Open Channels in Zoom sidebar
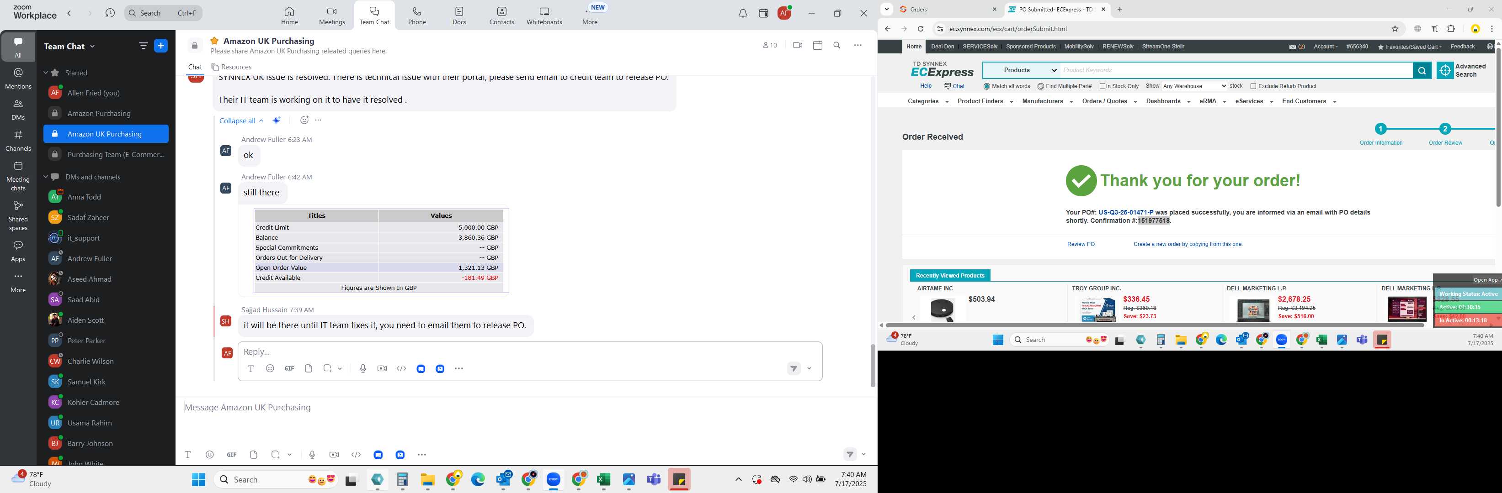Image resolution: width=1502 pixels, height=493 pixels. [x=18, y=140]
